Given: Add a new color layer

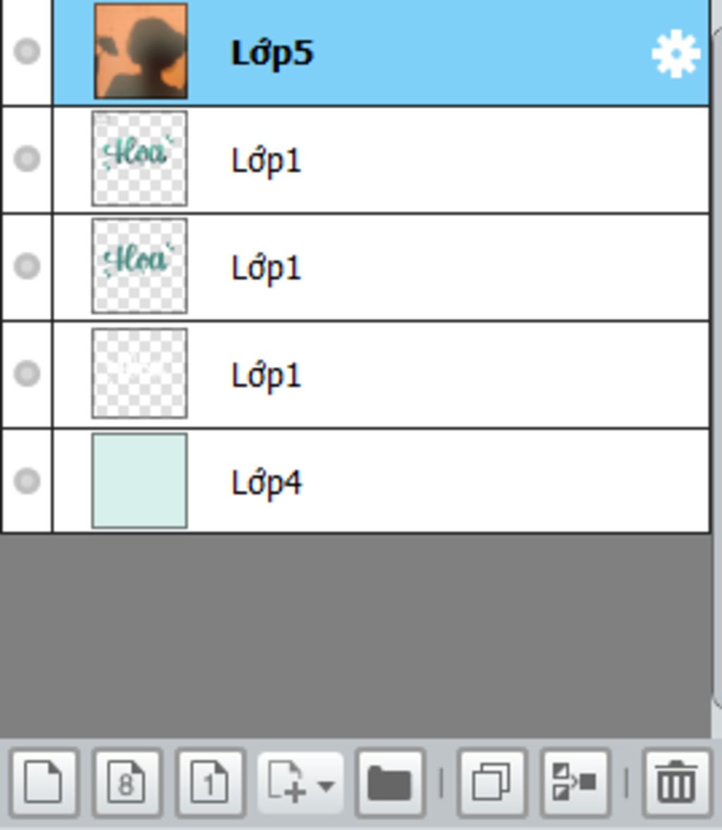Looking at the screenshot, I should tap(45, 782).
